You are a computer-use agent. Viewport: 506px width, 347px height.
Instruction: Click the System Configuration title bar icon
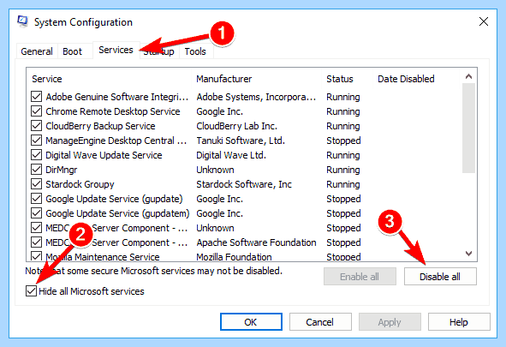point(22,22)
